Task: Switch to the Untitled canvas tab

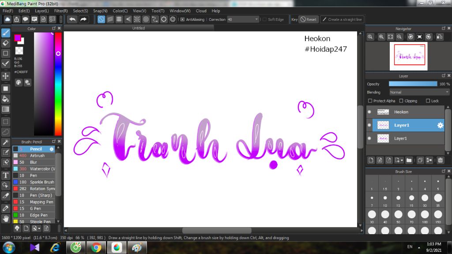Action: (139, 28)
